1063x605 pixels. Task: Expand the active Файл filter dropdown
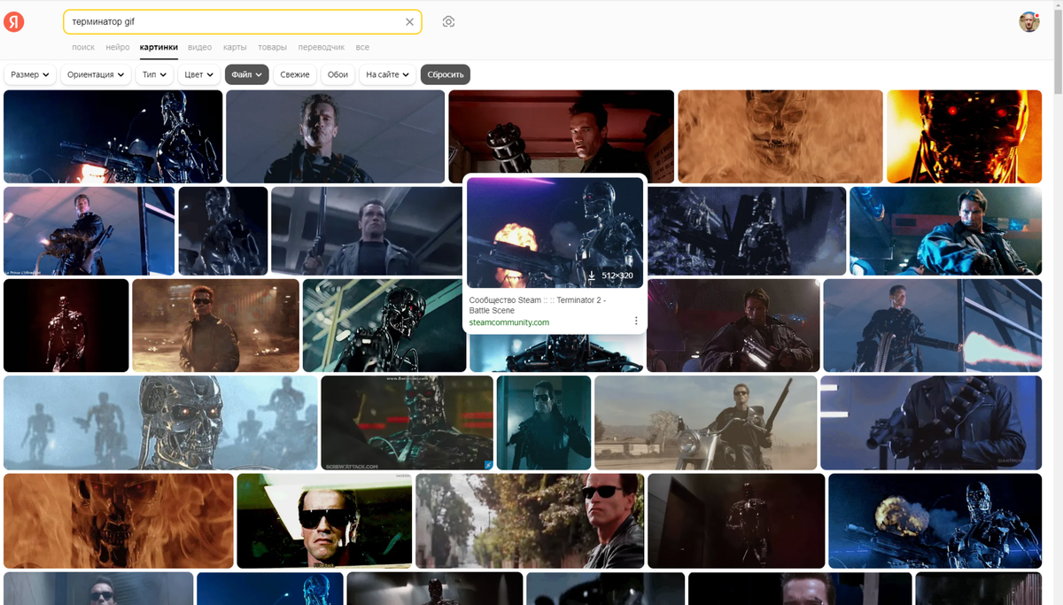coord(247,75)
